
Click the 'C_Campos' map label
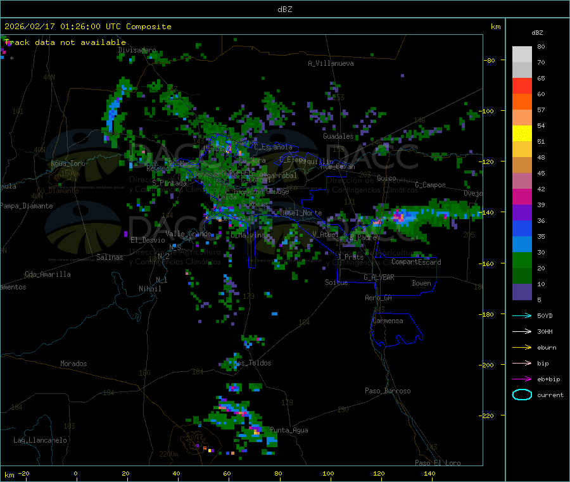pos(431,185)
